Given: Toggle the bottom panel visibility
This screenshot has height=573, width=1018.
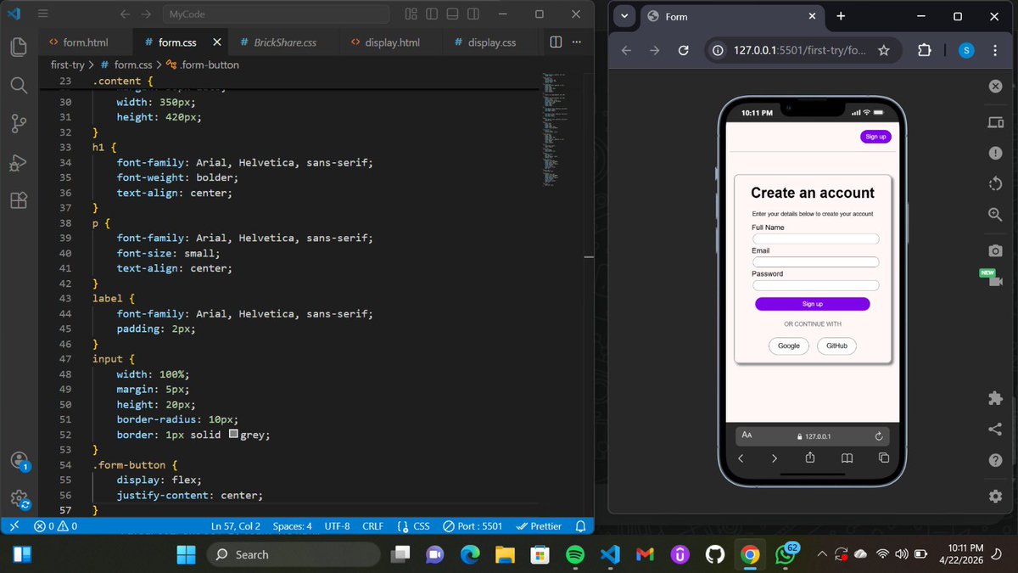Looking at the screenshot, I should tap(452, 14).
